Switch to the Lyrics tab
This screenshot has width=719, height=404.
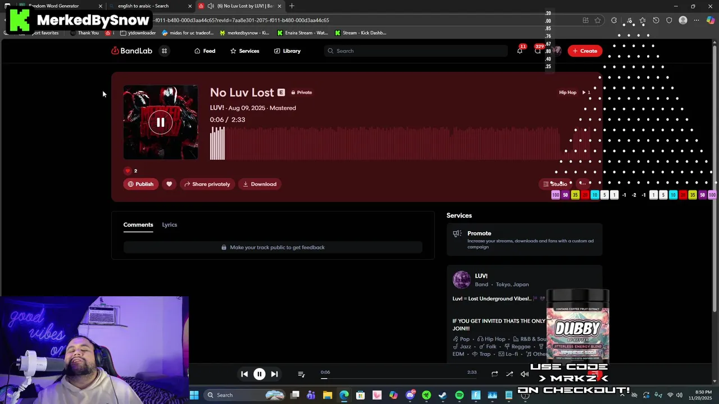tap(170, 224)
